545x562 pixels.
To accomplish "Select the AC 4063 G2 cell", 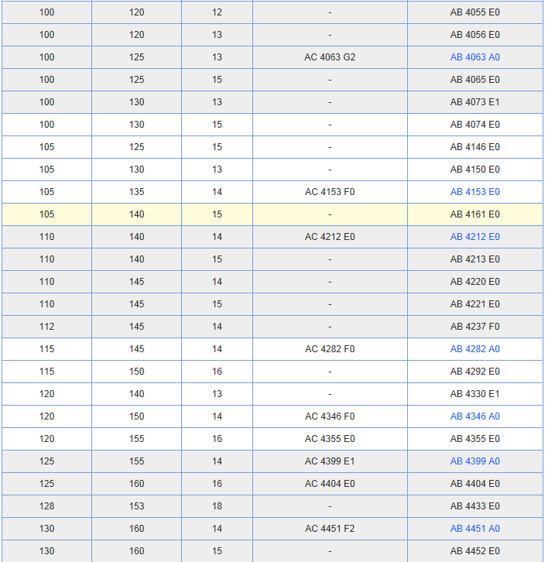I will pyautogui.click(x=330, y=57).
